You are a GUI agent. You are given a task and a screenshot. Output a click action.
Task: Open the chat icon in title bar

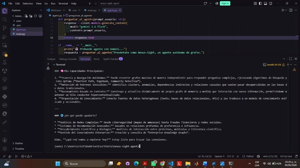(x=205, y=3)
